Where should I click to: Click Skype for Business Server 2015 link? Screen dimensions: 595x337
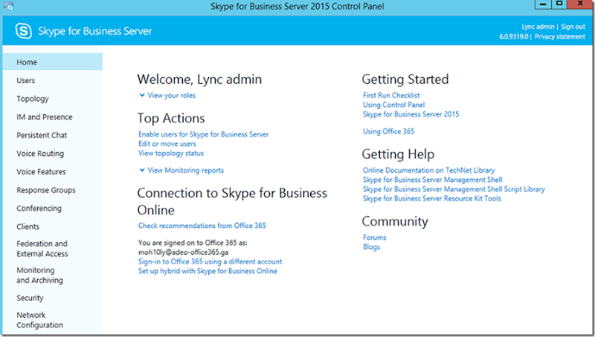411,114
